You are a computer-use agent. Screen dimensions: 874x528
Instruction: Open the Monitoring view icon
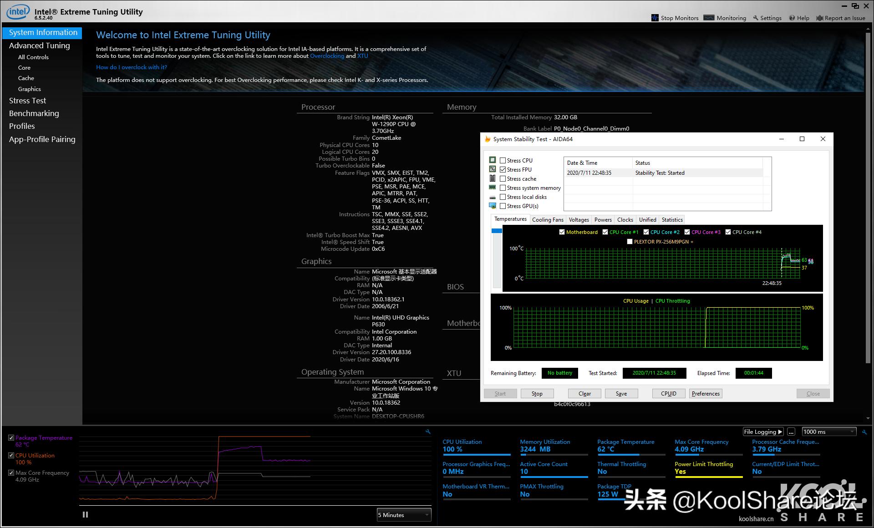[x=709, y=18]
